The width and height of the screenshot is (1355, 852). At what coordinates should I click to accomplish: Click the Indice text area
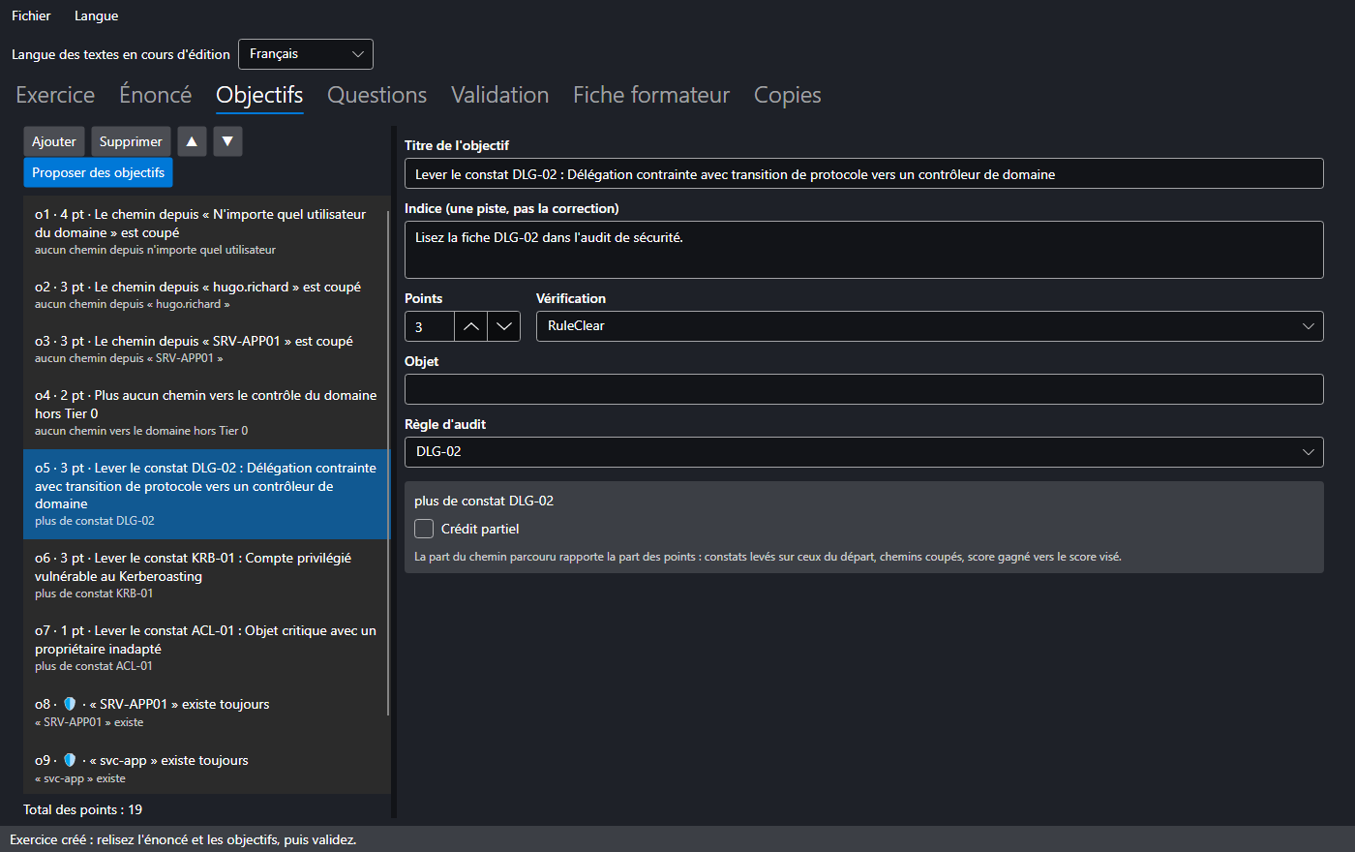[x=863, y=250]
